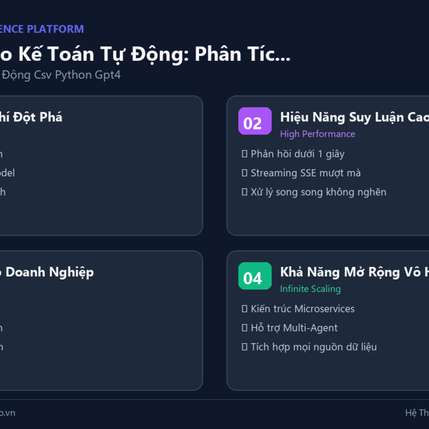Image resolution: width=429 pixels, height=429 pixels.
Task: Click the Hệ Th footer text
Action: pyautogui.click(x=417, y=413)
